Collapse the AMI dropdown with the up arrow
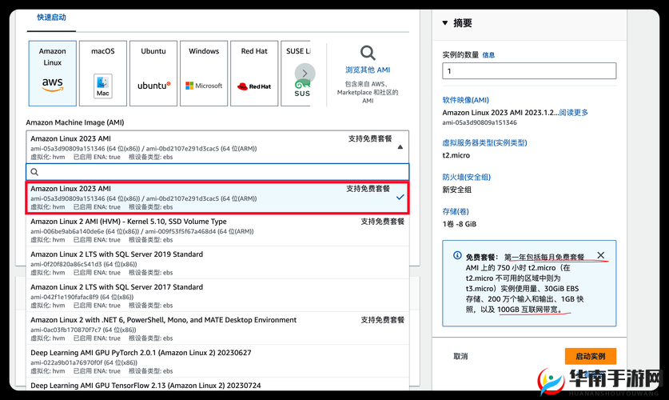This screenshot has height=400, width=669. pyautogui.click(x=400, y=147)
